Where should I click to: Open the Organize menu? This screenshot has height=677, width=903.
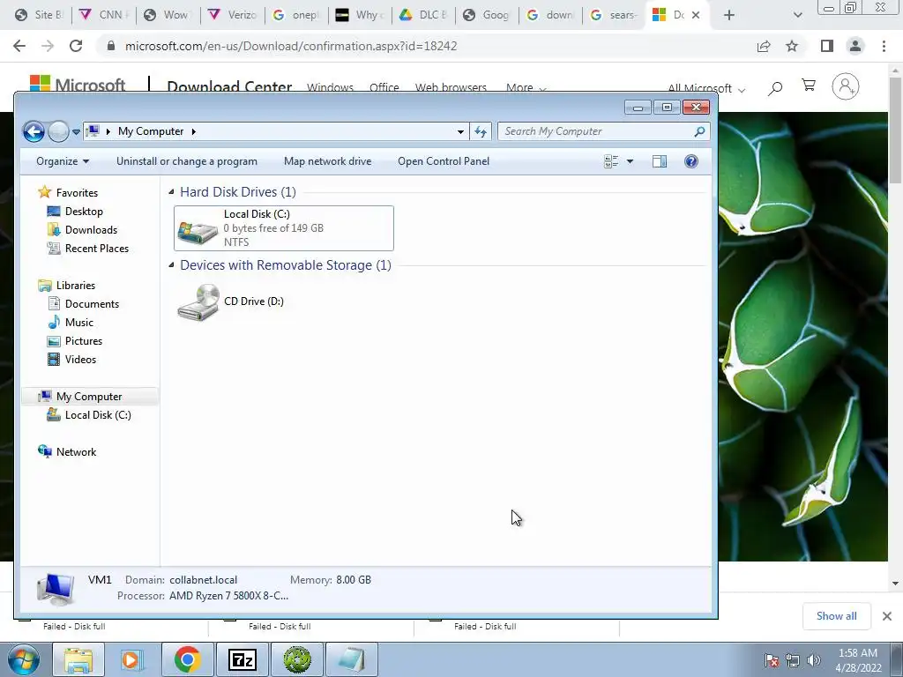(x=63, y=161)
